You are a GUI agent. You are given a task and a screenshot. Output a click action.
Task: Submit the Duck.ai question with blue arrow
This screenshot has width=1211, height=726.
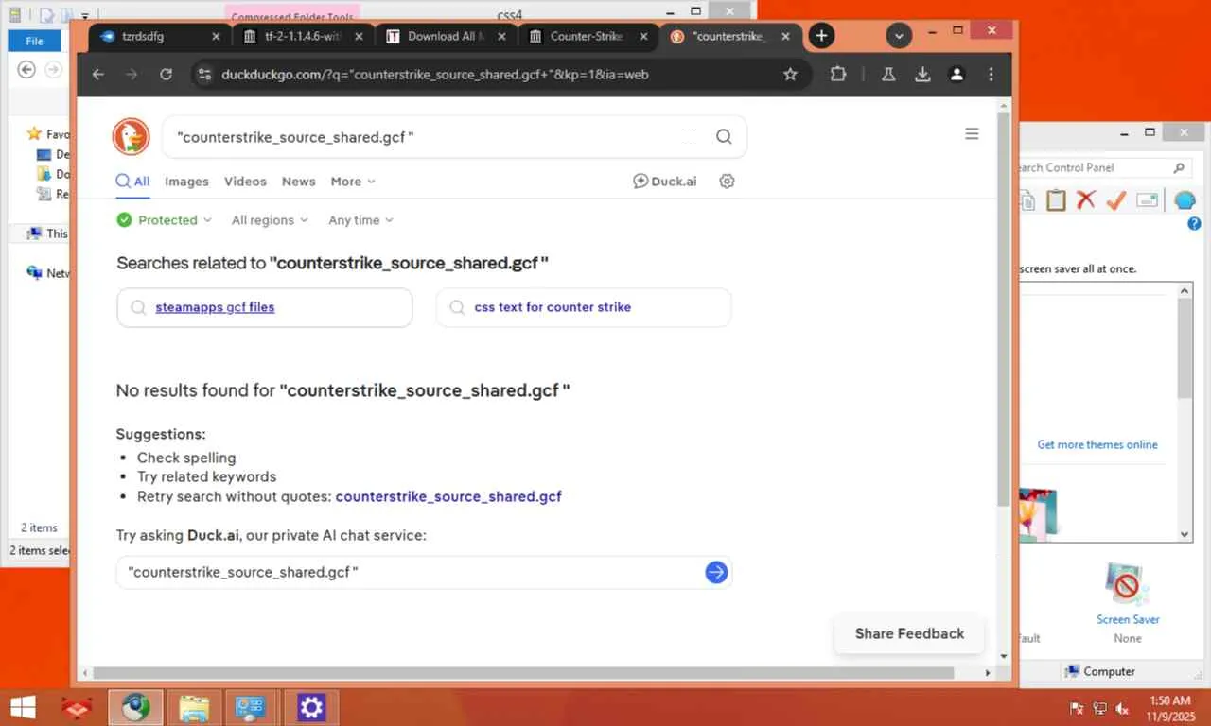pos(716,572)
